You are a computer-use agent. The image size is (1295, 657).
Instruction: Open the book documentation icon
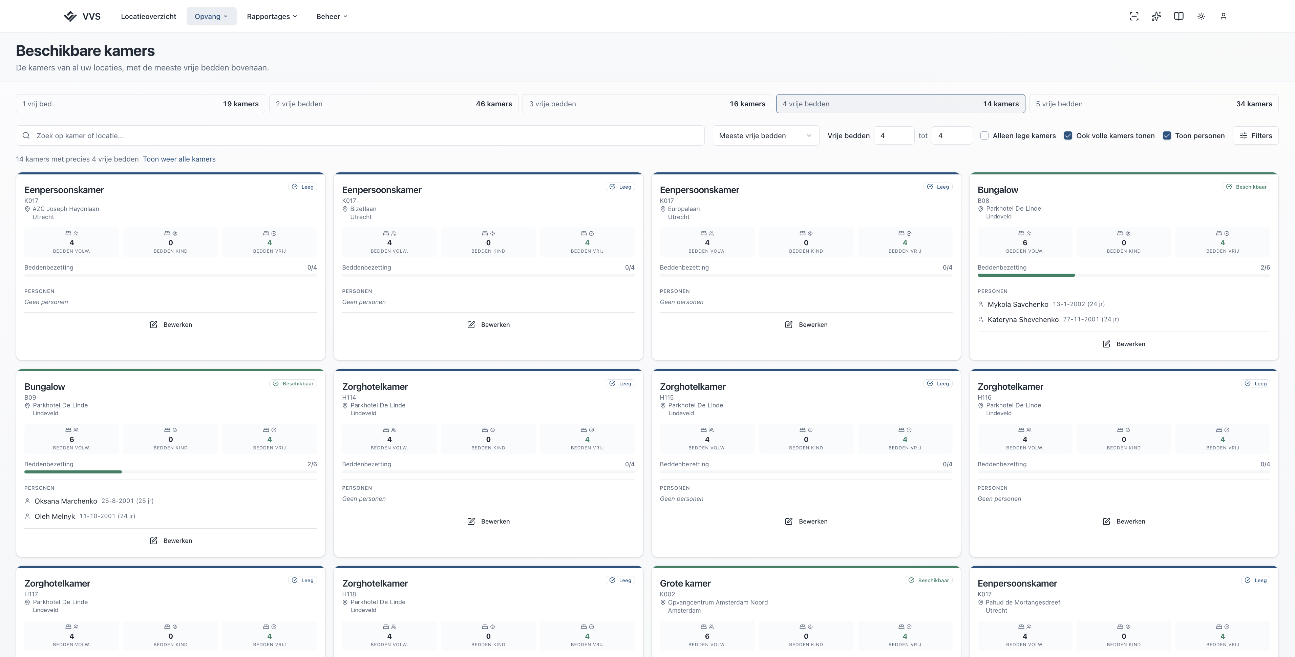[x=1179, y=16]
